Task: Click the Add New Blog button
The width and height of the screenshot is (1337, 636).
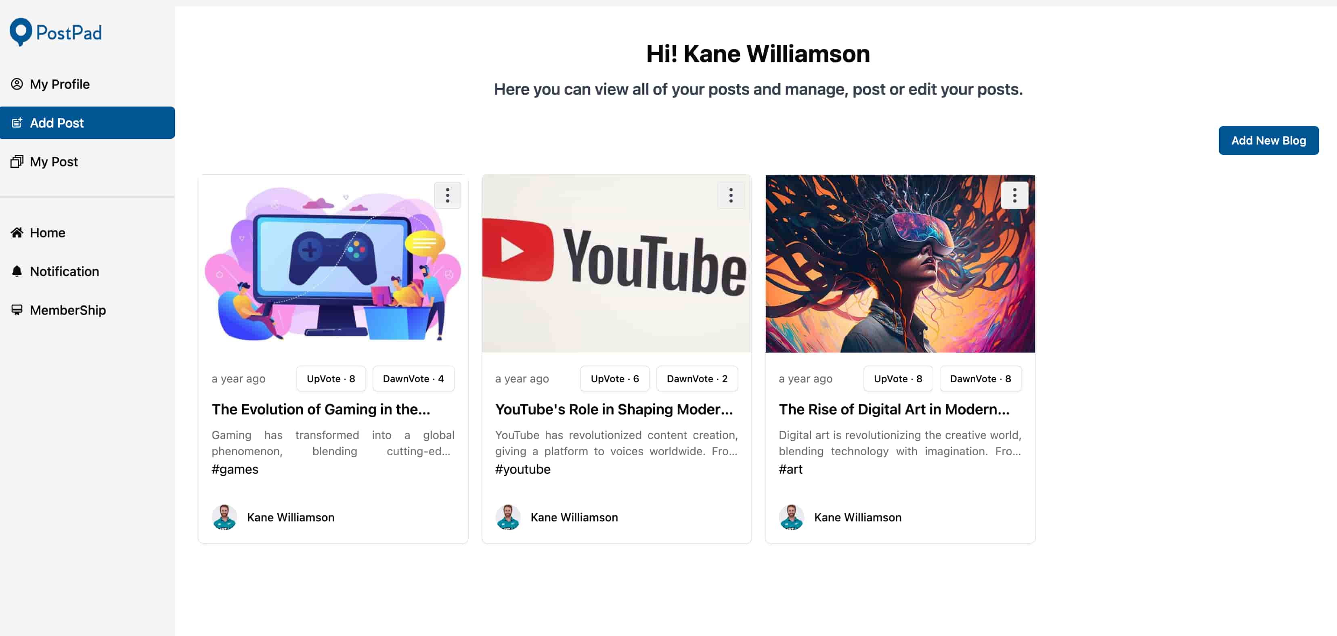Action: point(1268,140)
